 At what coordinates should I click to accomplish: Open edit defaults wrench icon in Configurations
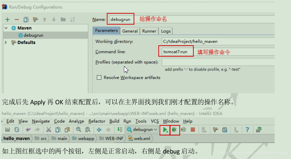tap(35, 19)
